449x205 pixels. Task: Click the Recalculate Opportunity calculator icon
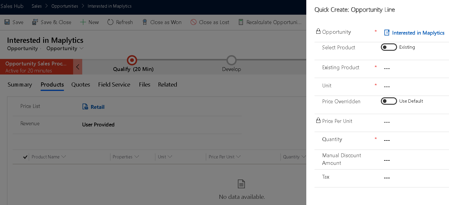click(241, 22)
